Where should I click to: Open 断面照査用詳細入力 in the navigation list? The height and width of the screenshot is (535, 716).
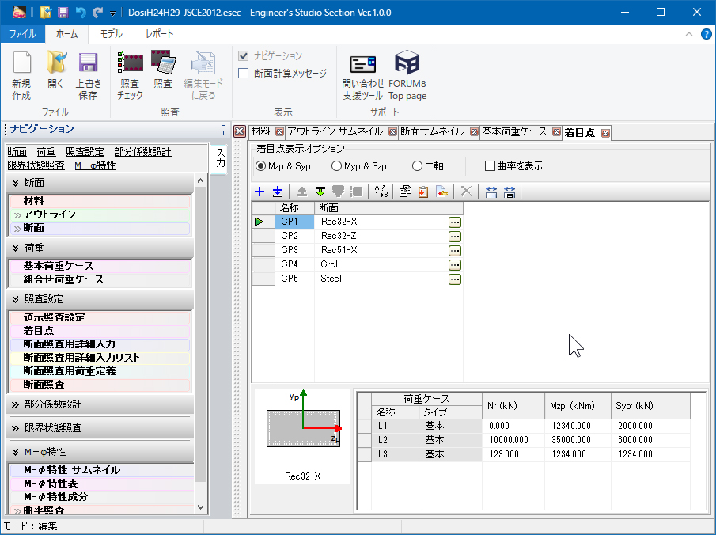pyautogui.click(x=100, y=344)
